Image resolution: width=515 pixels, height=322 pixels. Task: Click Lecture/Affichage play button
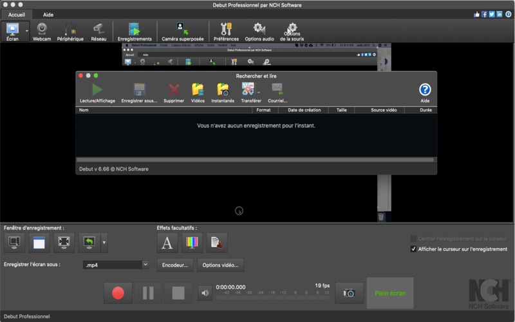97,93
